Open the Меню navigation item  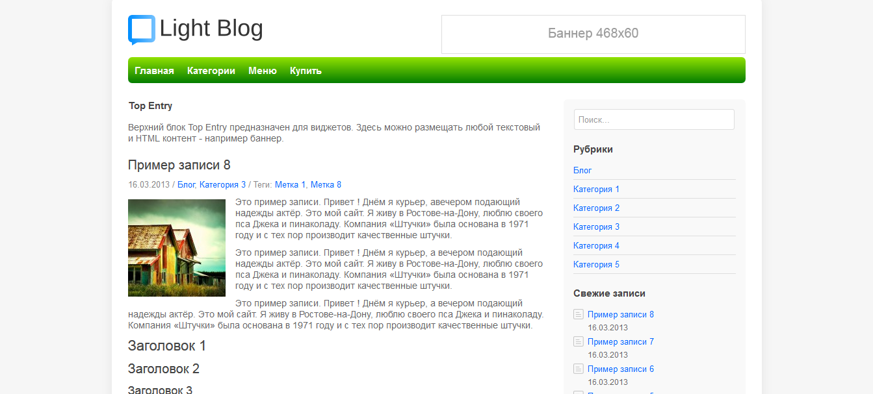click(263, 71)
